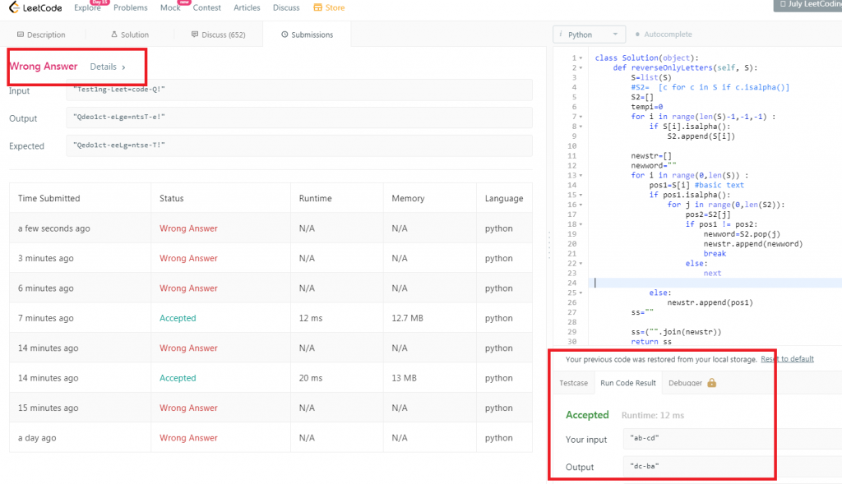Select the Submissions tab
This screenshot has width=842, height=484.
tap(308, 35)
